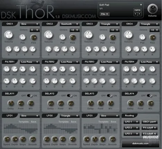The width and height of the screenshot is (162, 149).
Task: Click the LFO1 step sequencer grid
Action: (x=21, y=129)
